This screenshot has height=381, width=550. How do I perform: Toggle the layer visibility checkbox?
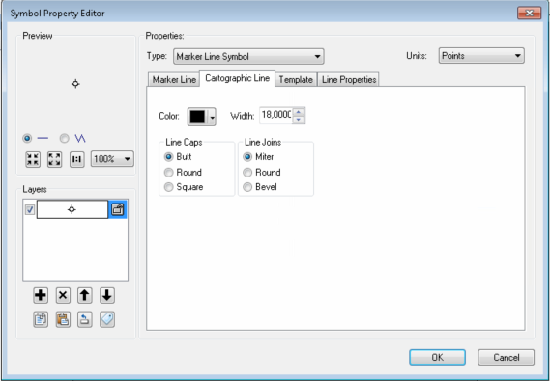pyautogui.click(x=30, y=210)
